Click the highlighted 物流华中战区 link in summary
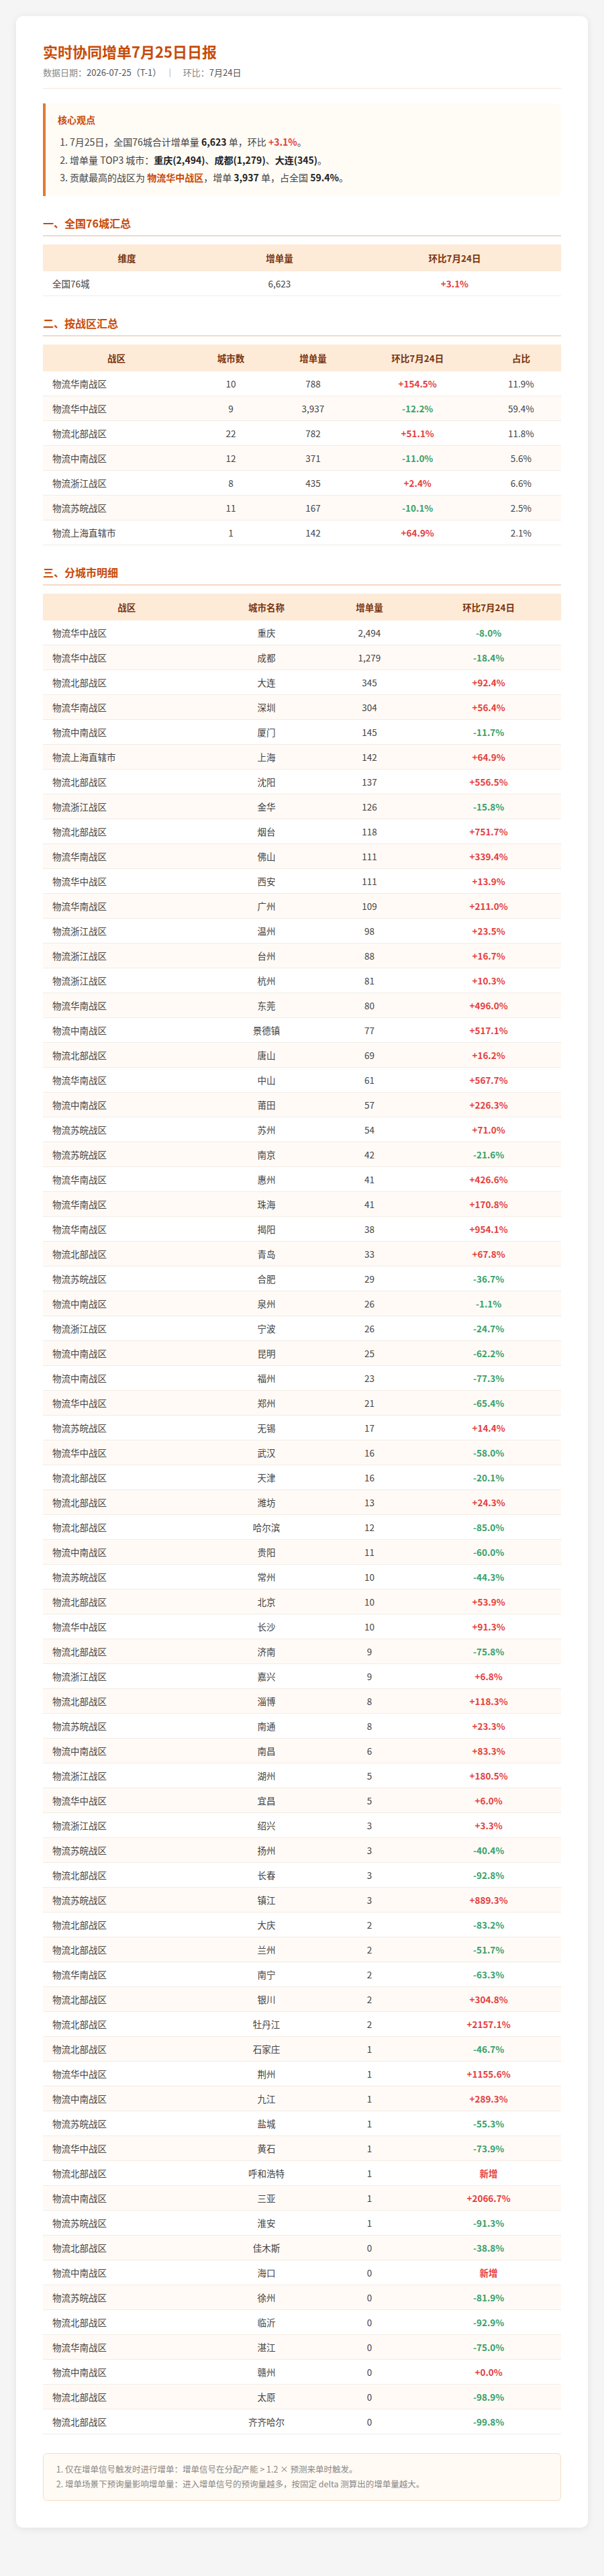 click(175, 178)
